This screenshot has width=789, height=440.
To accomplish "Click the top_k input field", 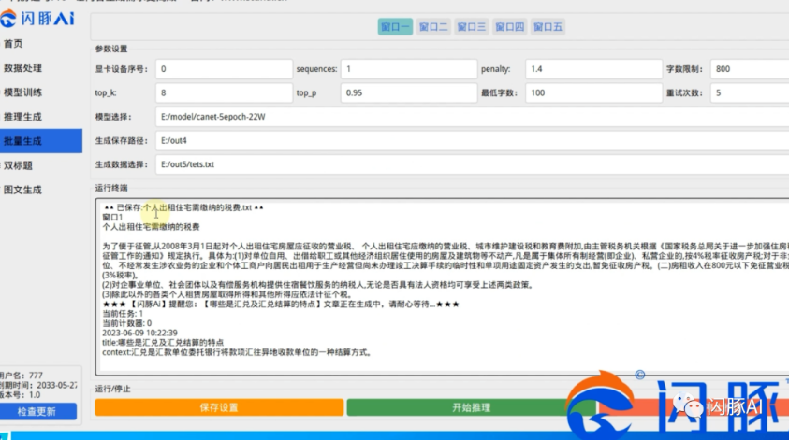I will [x=224, y=92].
